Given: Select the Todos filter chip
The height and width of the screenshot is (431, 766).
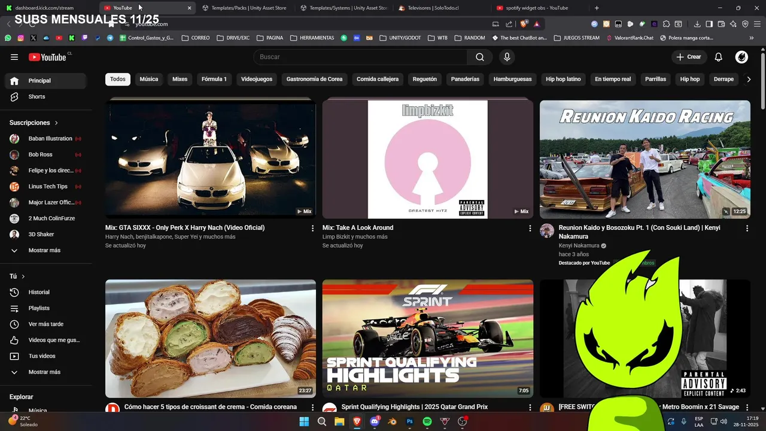Looking at the screenshot, I should (x=118, y=79).
